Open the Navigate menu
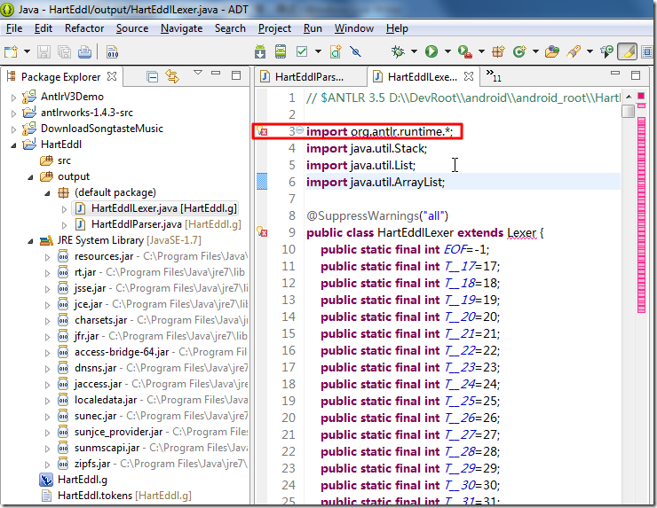This screenshot has height=508, width=657. [x=181, y=28]
